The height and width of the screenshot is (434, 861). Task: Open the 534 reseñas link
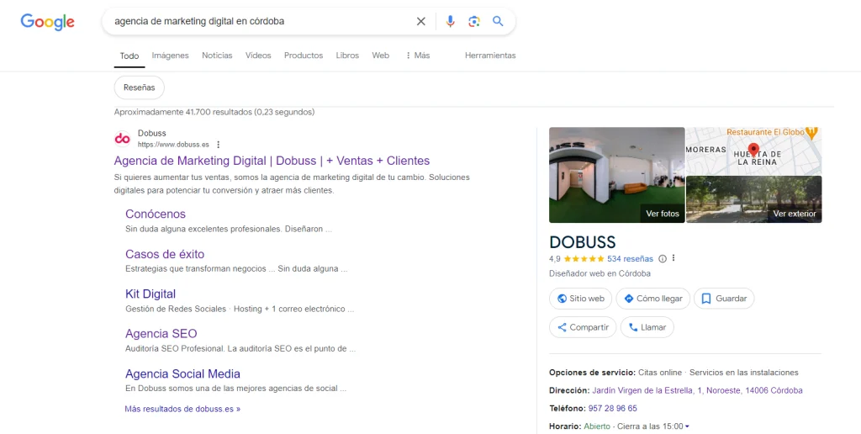(x=630, y=259)
